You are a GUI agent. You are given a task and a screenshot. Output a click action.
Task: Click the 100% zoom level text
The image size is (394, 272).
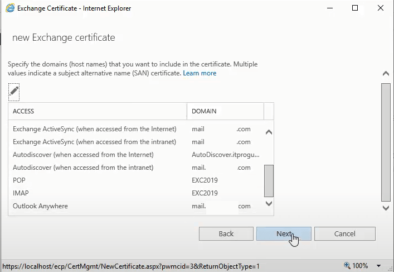(x=360, y=266)
